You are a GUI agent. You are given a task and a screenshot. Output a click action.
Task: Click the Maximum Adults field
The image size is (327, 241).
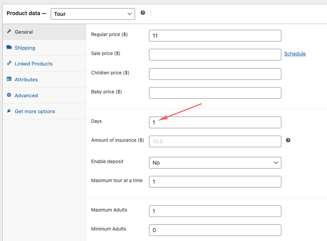(215, 211)
